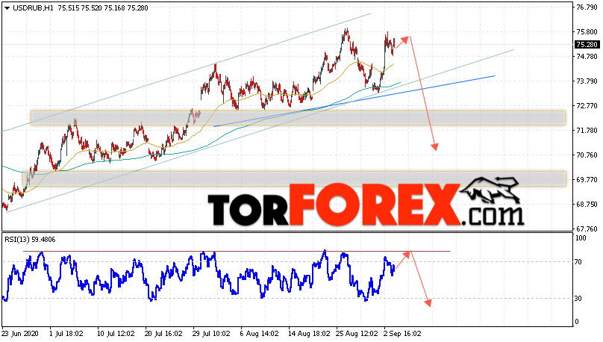Screen dimensions: 603x342
Task: Select price axis label 73.790
Action: [x=587, y=81]
